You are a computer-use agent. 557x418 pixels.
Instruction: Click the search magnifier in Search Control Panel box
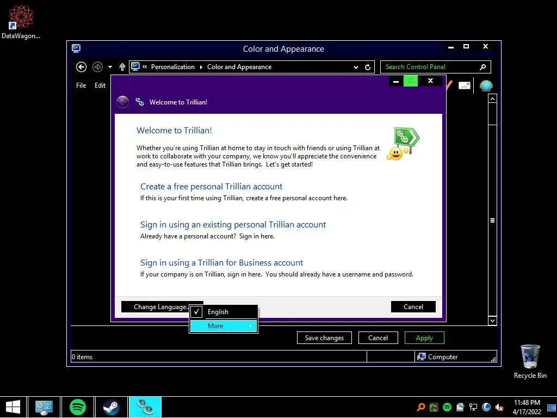click(483, 67)
